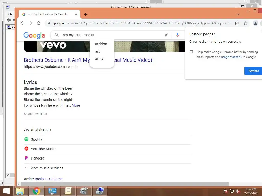Open the song on Pandora
Screen dimensions: 262x196
click(34, 158)
